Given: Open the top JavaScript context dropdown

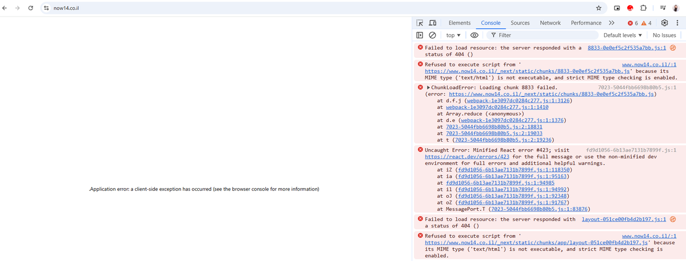Looking at the screenshot, I should pyautogui.click(x=453, y=35).
